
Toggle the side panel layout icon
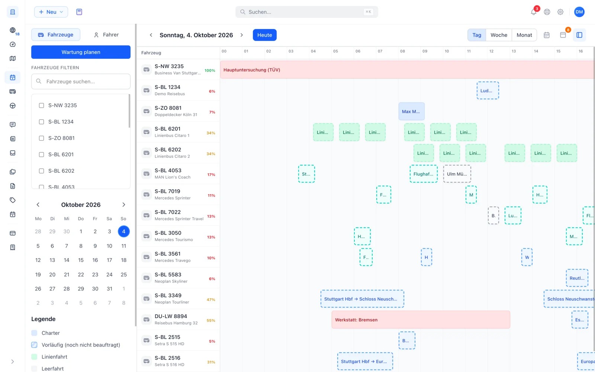coord(579,35)
